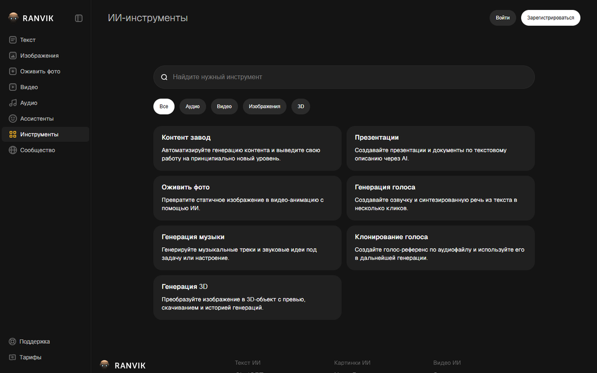Click the RANVIK wordmark in sidebar header
The image size is (597, 373).
[38, 18]
